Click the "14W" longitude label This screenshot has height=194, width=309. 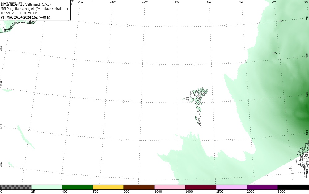point(80,2)
